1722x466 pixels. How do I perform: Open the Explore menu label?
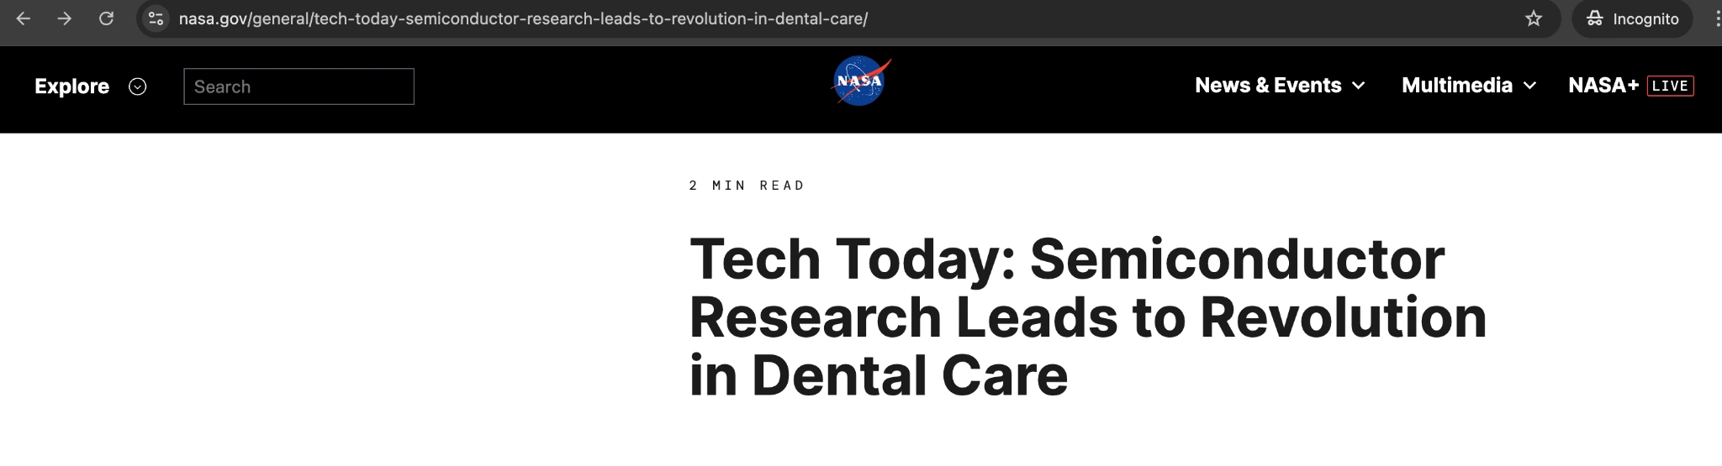(71, 86)
